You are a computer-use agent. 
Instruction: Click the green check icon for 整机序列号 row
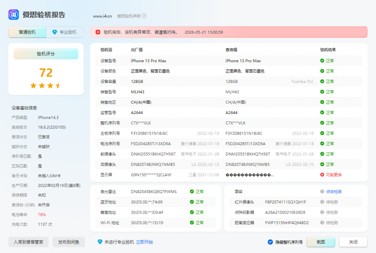tap(322, 123)
